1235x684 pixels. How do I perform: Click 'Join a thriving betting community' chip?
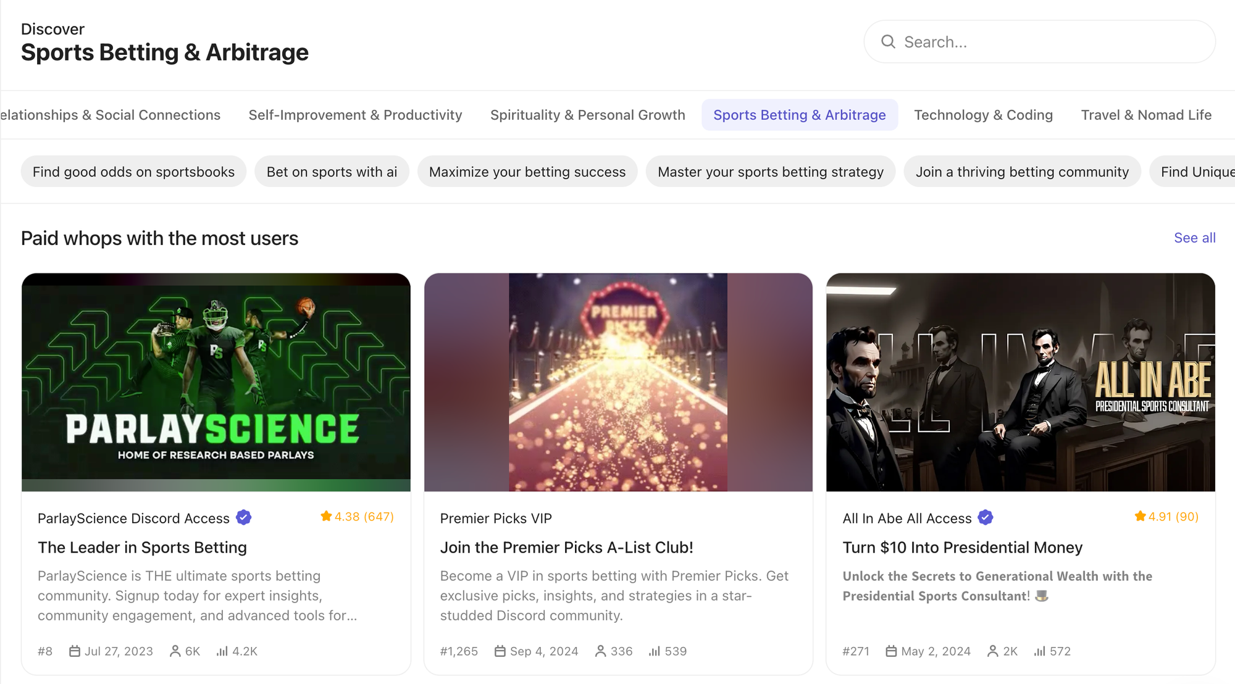coord(1022,172)
